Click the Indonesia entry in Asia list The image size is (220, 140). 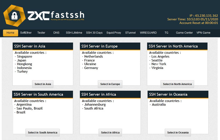tap(24, 68)
